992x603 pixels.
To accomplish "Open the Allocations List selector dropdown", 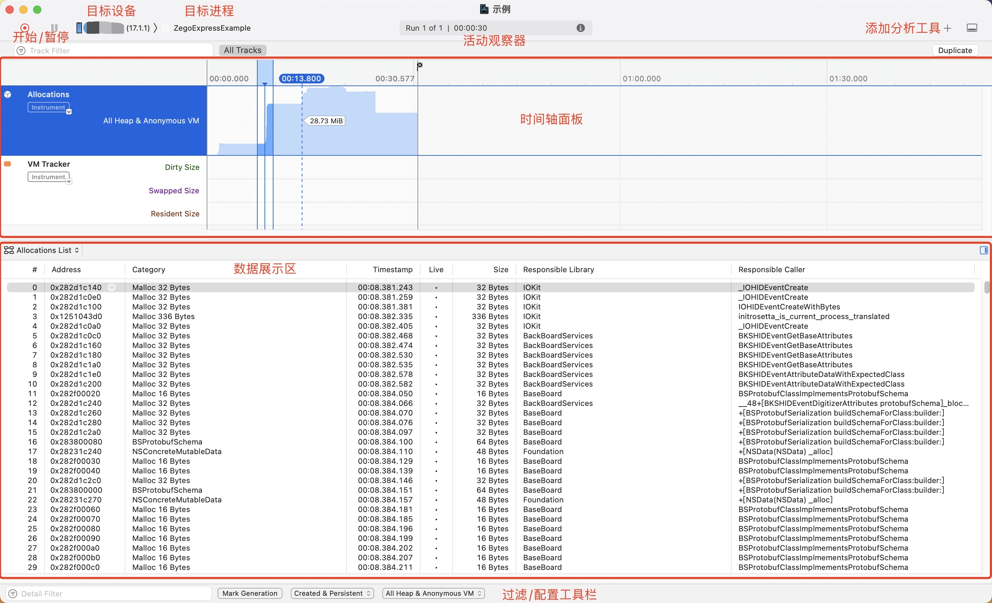I will 77,250.
